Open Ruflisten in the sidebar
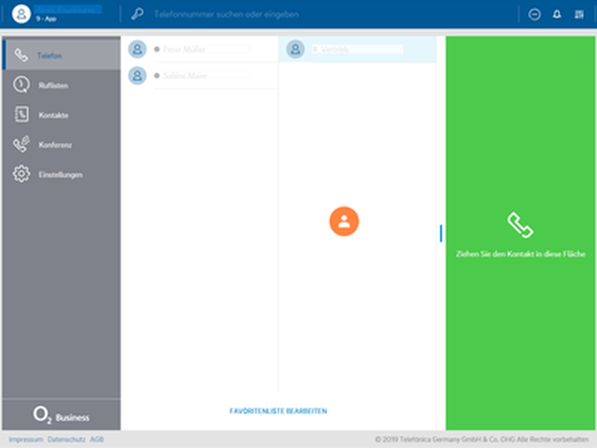Image resolution: width=597 pixels, height=448 pixels. click(x=62, y=85)
